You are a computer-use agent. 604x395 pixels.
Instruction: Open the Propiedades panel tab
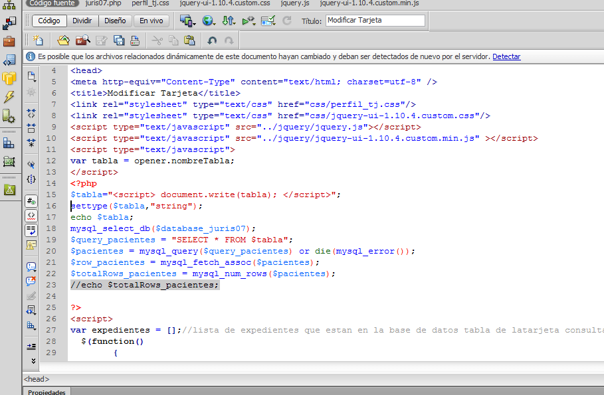47,392
